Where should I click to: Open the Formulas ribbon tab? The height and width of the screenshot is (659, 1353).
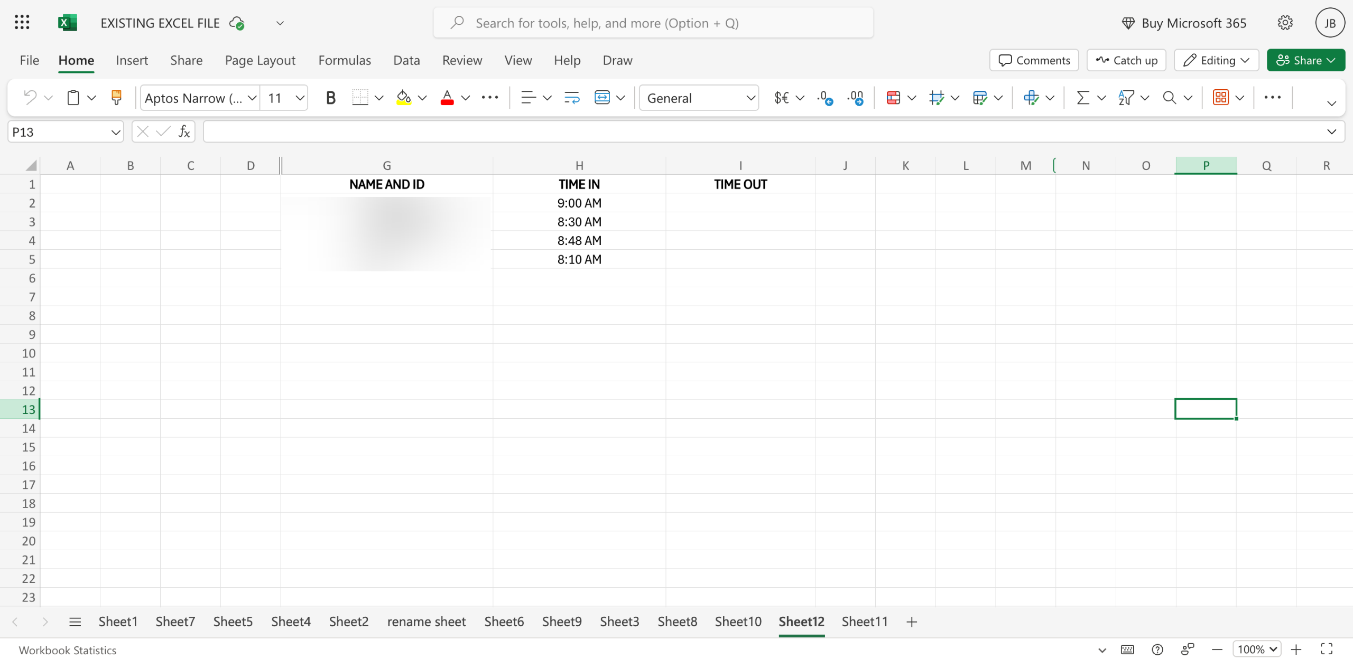[x=345, y=60]
